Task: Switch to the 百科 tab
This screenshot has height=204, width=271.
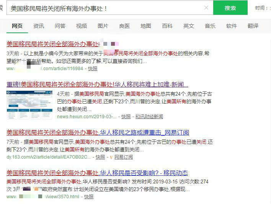Action: point(167,26)
